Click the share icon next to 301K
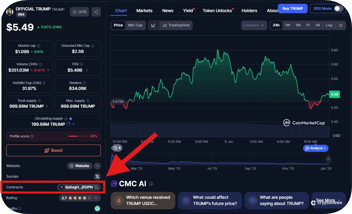Image resolution: width=352 pixels, height=214 pixels. coord(96,12)
